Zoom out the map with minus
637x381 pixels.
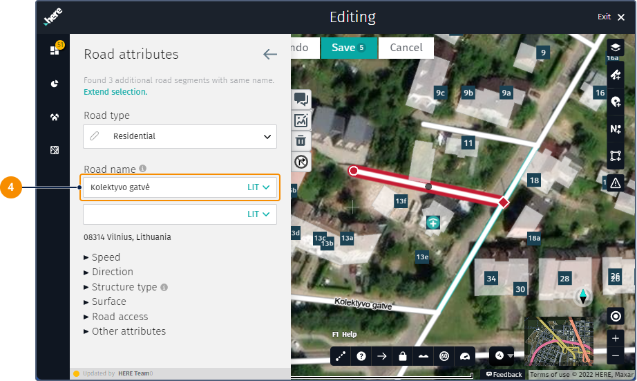[616, 356]
